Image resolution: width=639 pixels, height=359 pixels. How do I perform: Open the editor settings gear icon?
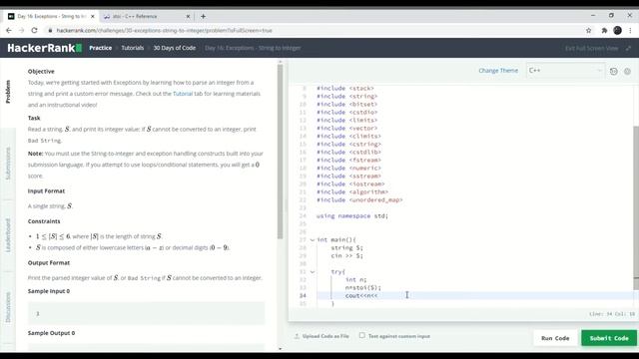627,71
